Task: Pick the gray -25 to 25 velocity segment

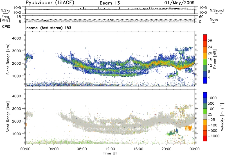Action: click(x=205, y=117)
